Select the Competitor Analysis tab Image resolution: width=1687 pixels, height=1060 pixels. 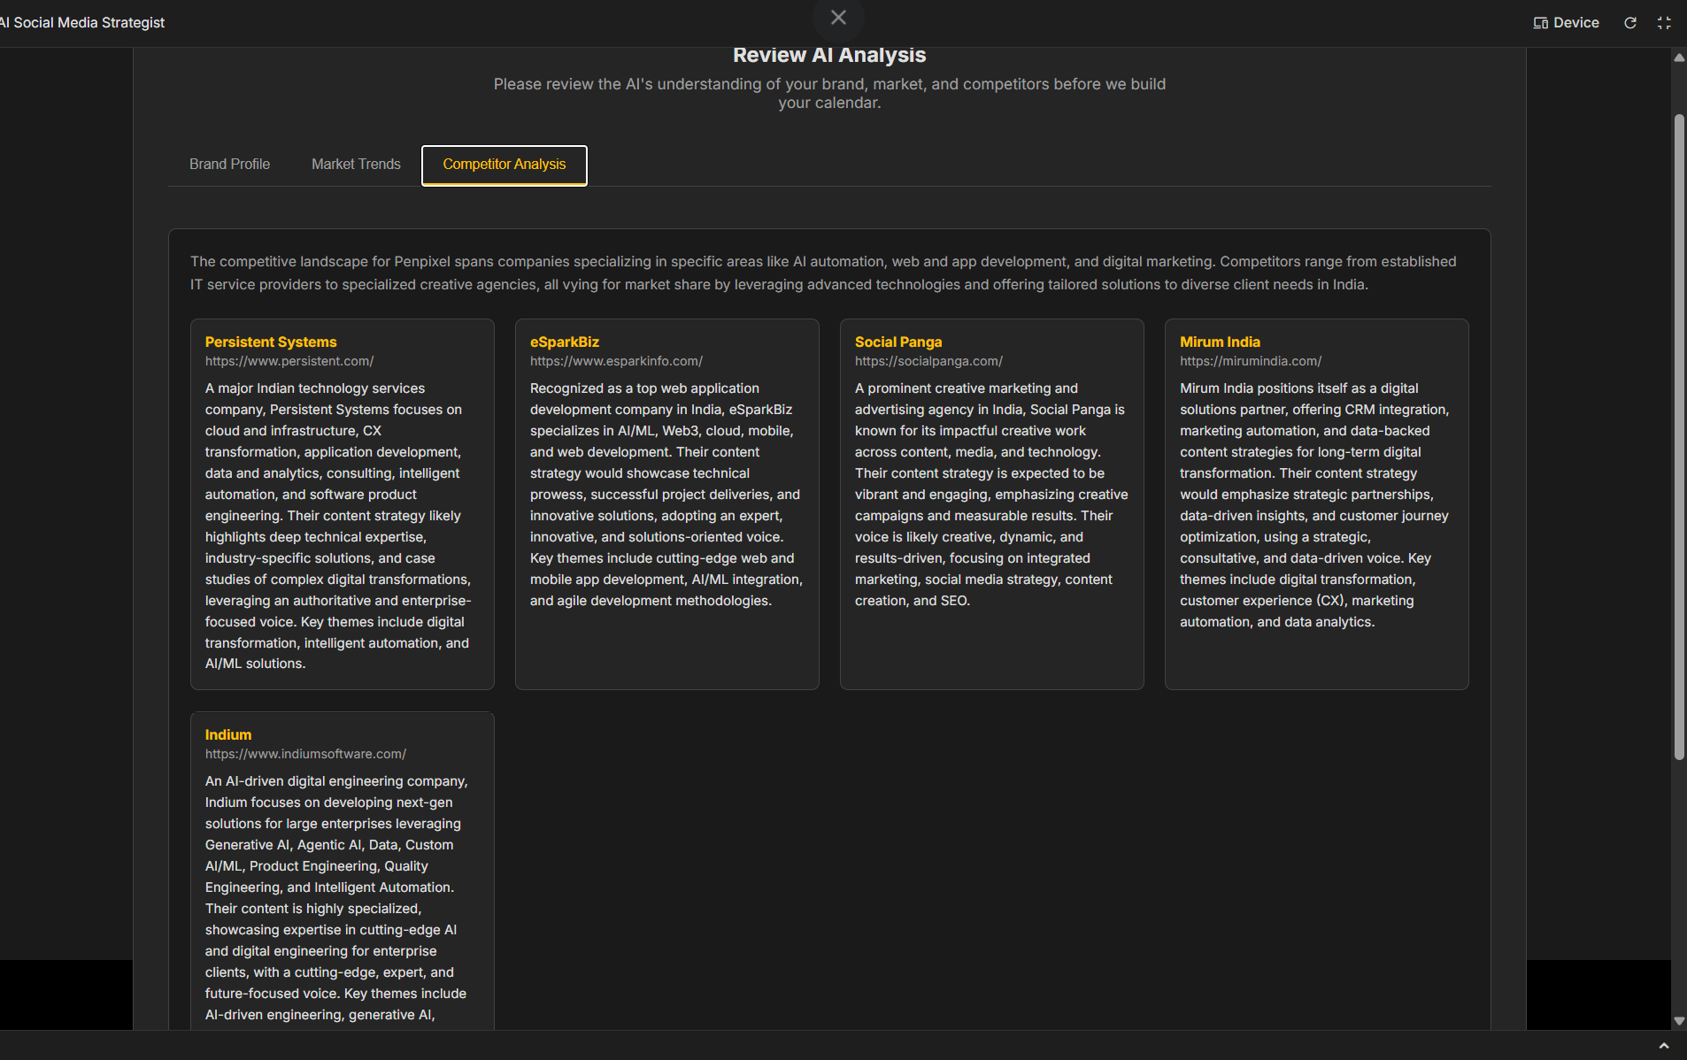point(505,165)
